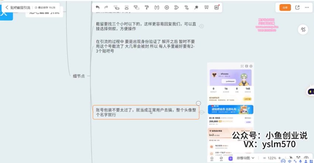Click the back arrow beside 贴吧截留引流
The width and height of the screenshot is (314, 163).
[7, 7]
